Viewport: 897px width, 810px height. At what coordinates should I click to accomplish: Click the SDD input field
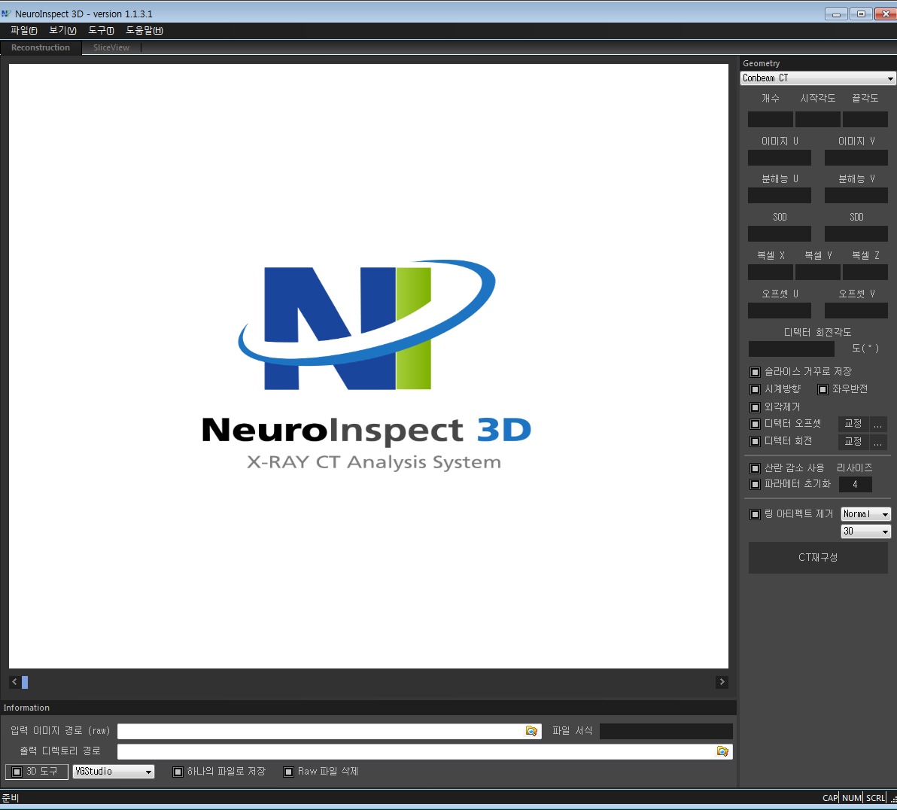point(856,233)
